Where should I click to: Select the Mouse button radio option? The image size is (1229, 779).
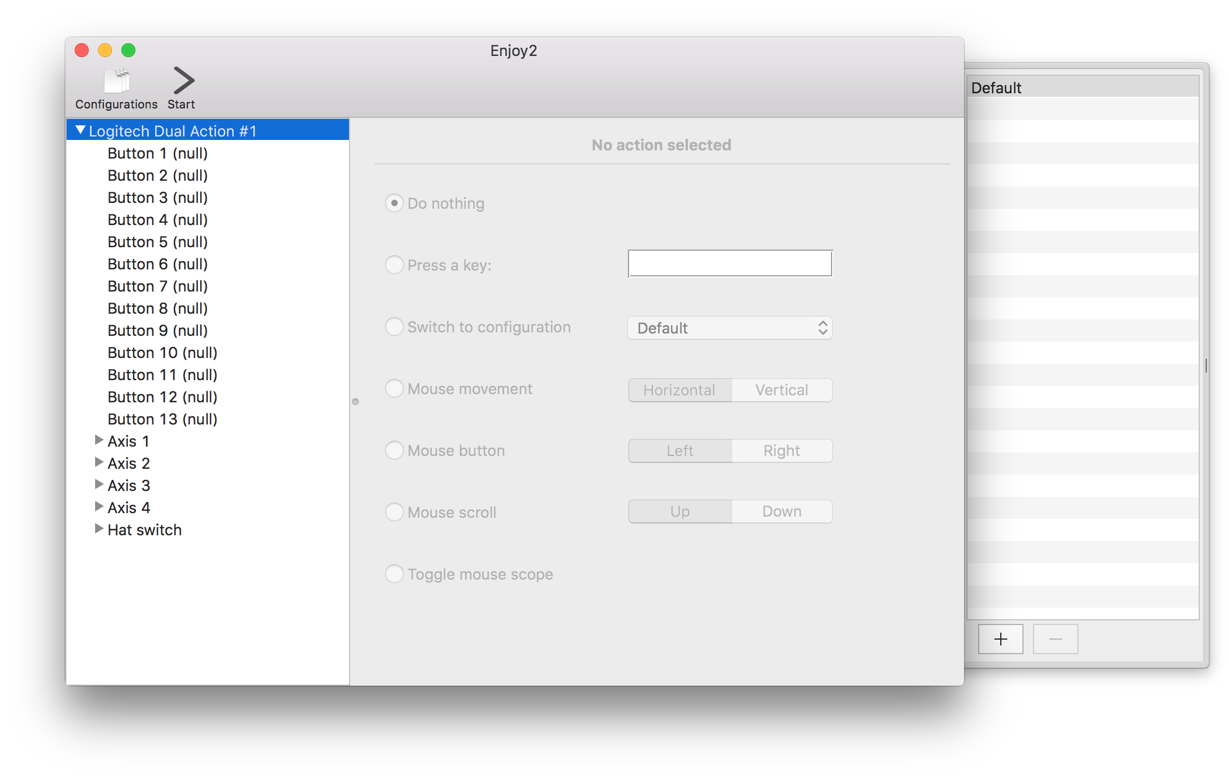click(x=394, y=450)
